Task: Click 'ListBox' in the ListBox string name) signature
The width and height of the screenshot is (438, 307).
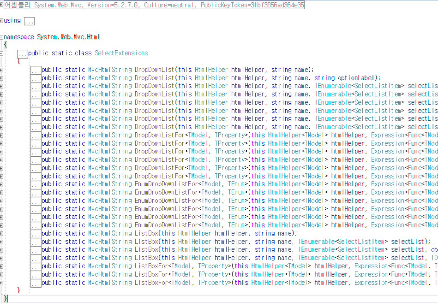Action: point(146,233)
